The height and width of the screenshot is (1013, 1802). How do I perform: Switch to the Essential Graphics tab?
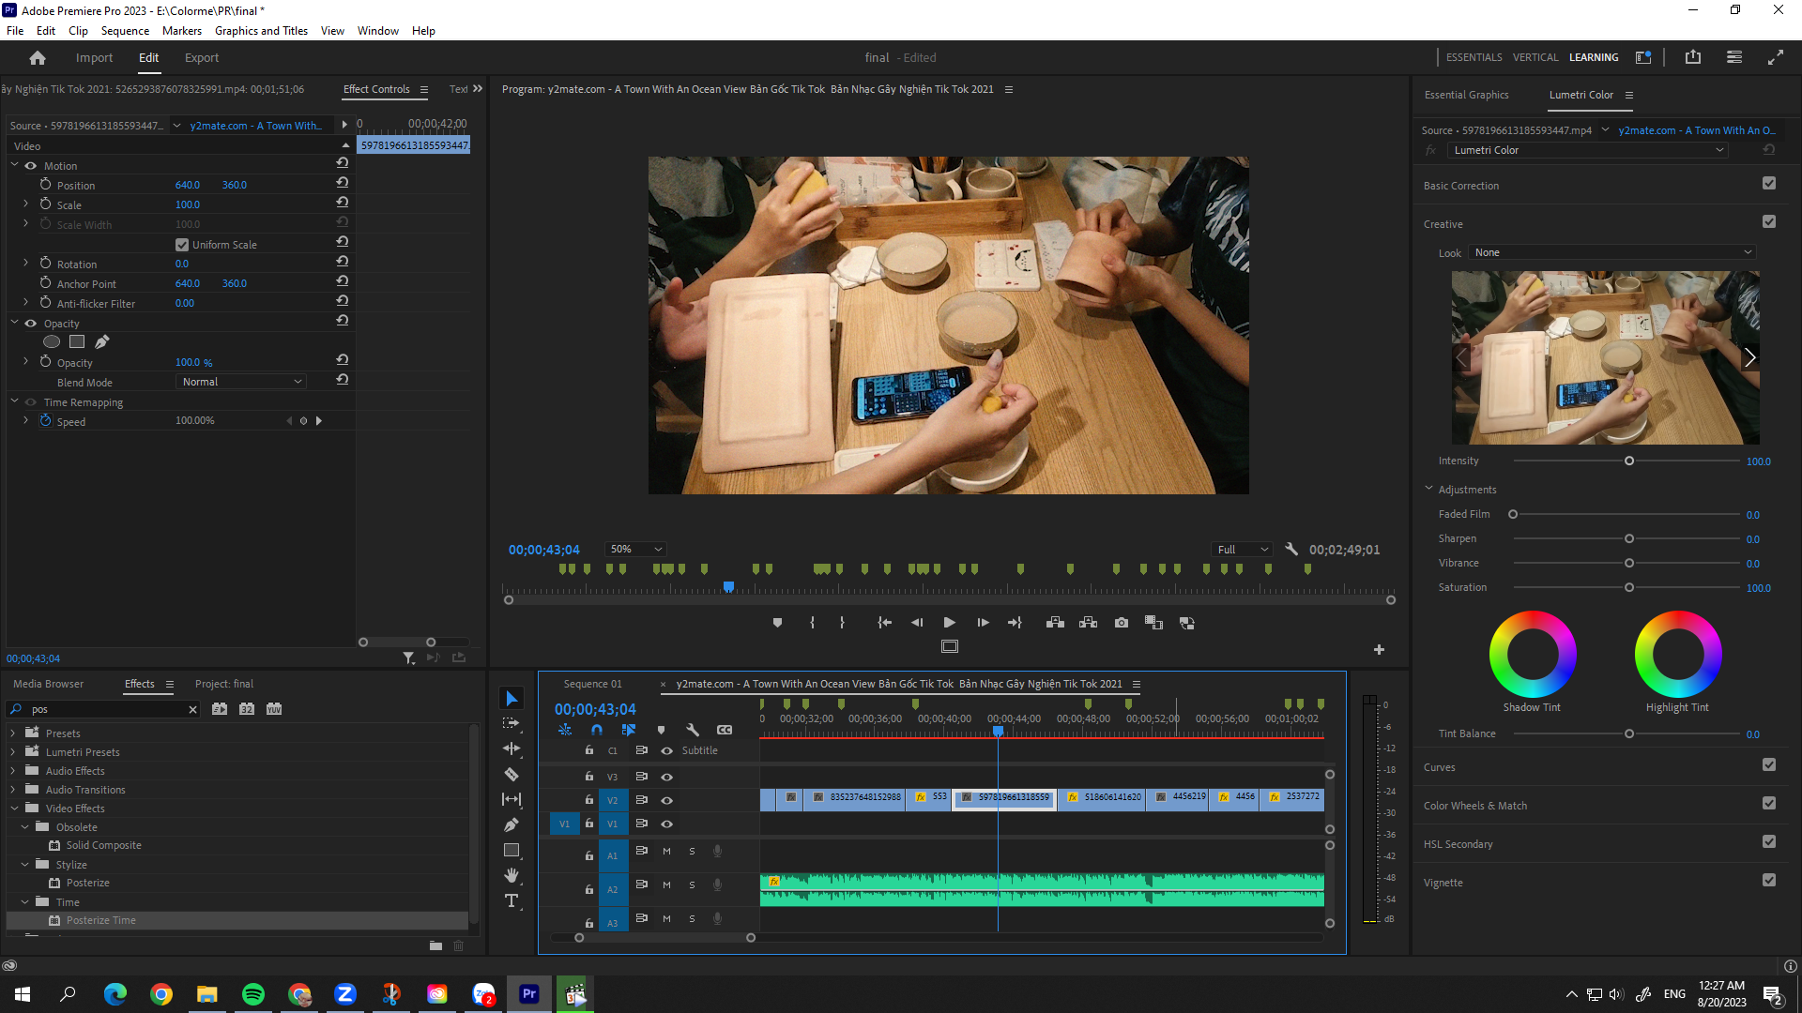click(x=1466, y=95)
